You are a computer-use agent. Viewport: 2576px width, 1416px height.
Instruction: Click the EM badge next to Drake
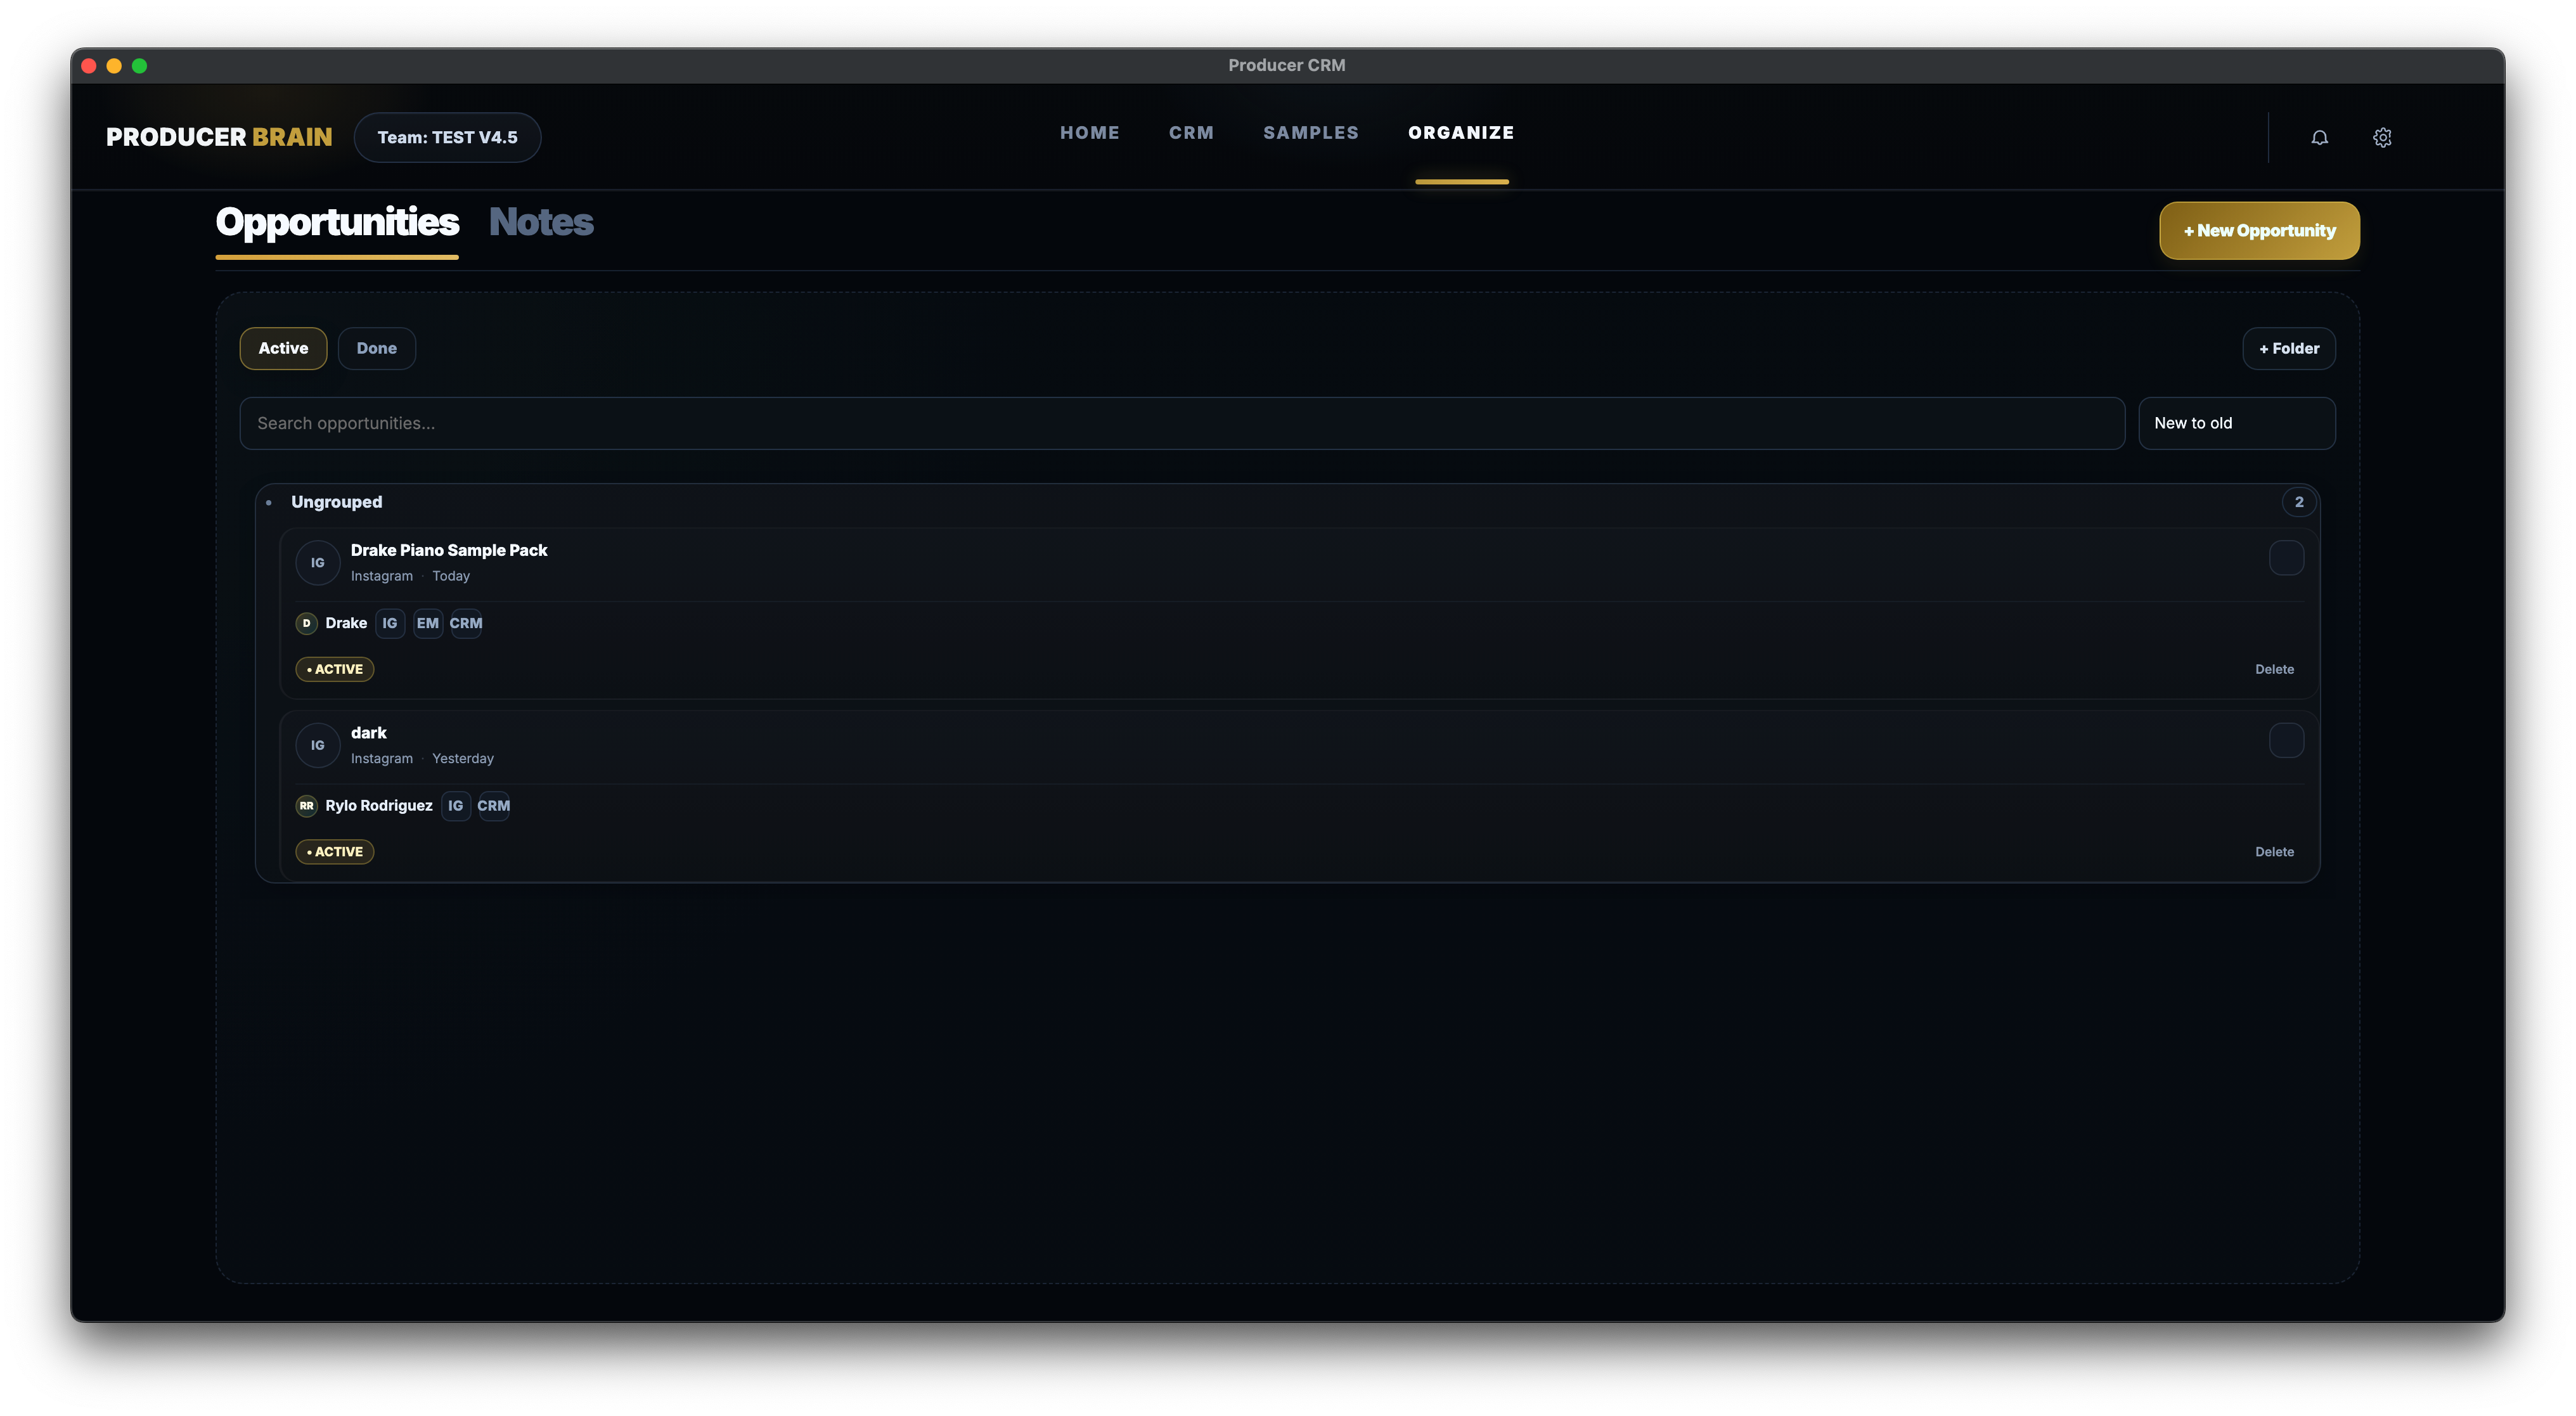(x=427, y=623)
